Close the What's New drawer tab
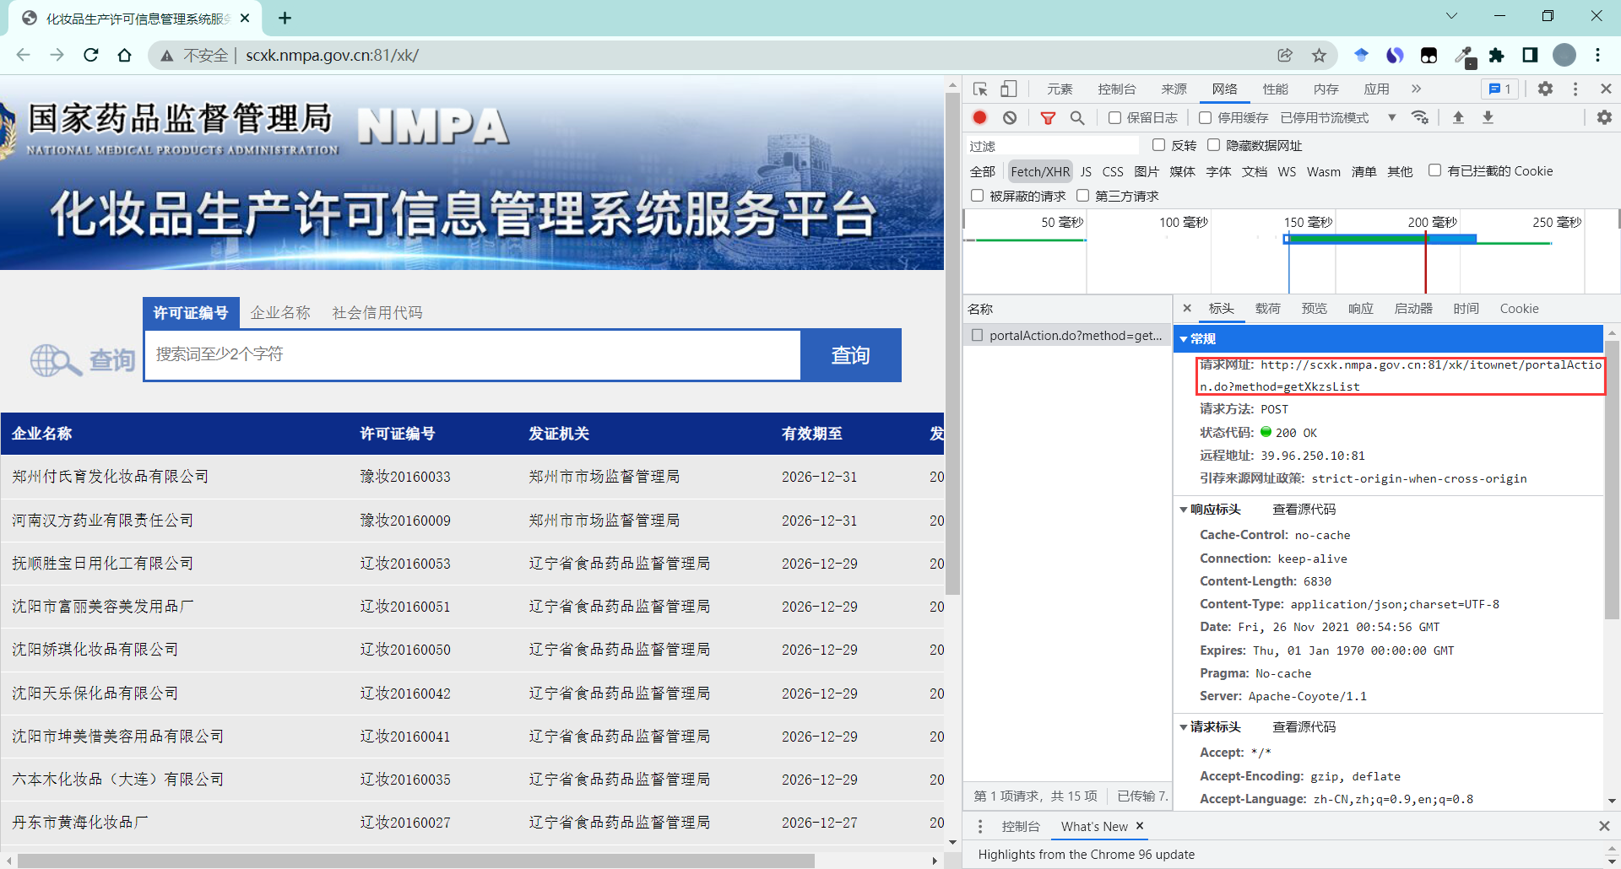 coord(1140,826)
